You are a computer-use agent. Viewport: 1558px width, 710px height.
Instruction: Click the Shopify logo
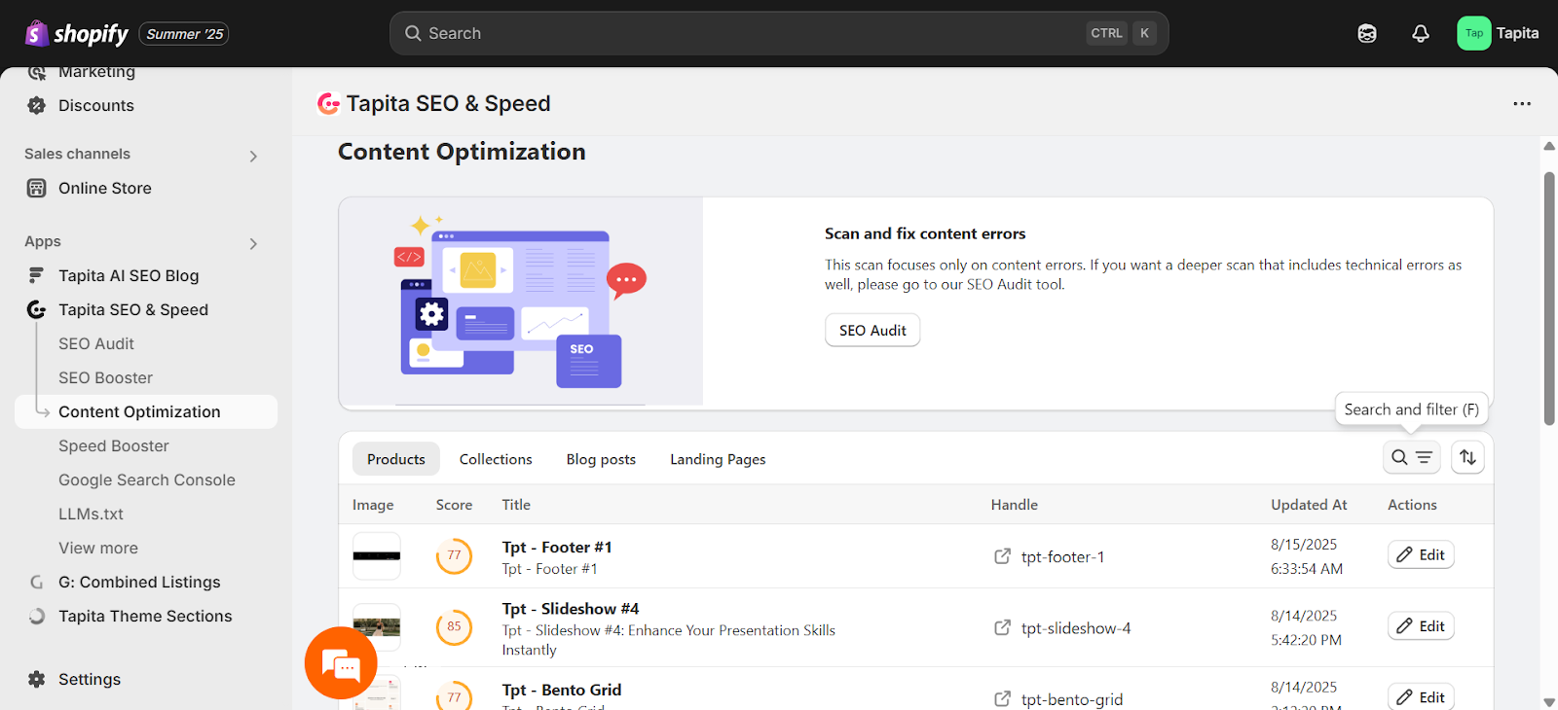(x=76, y=34)
